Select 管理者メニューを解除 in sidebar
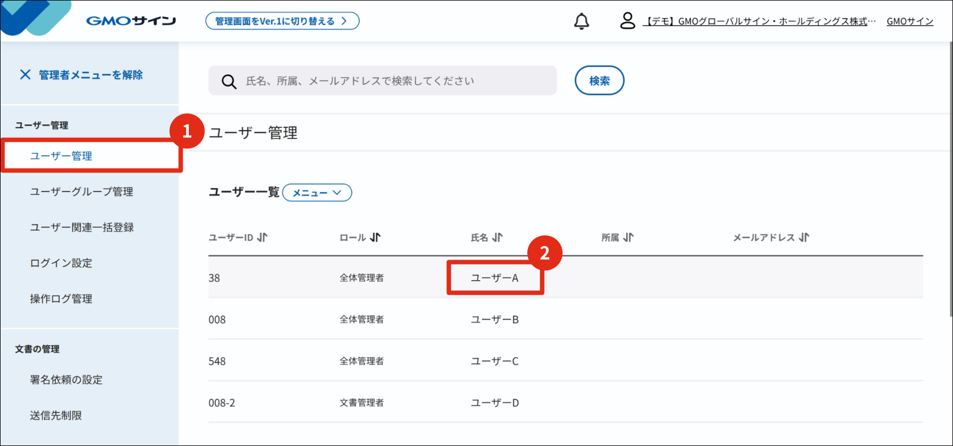 click(x=90, y=75)
